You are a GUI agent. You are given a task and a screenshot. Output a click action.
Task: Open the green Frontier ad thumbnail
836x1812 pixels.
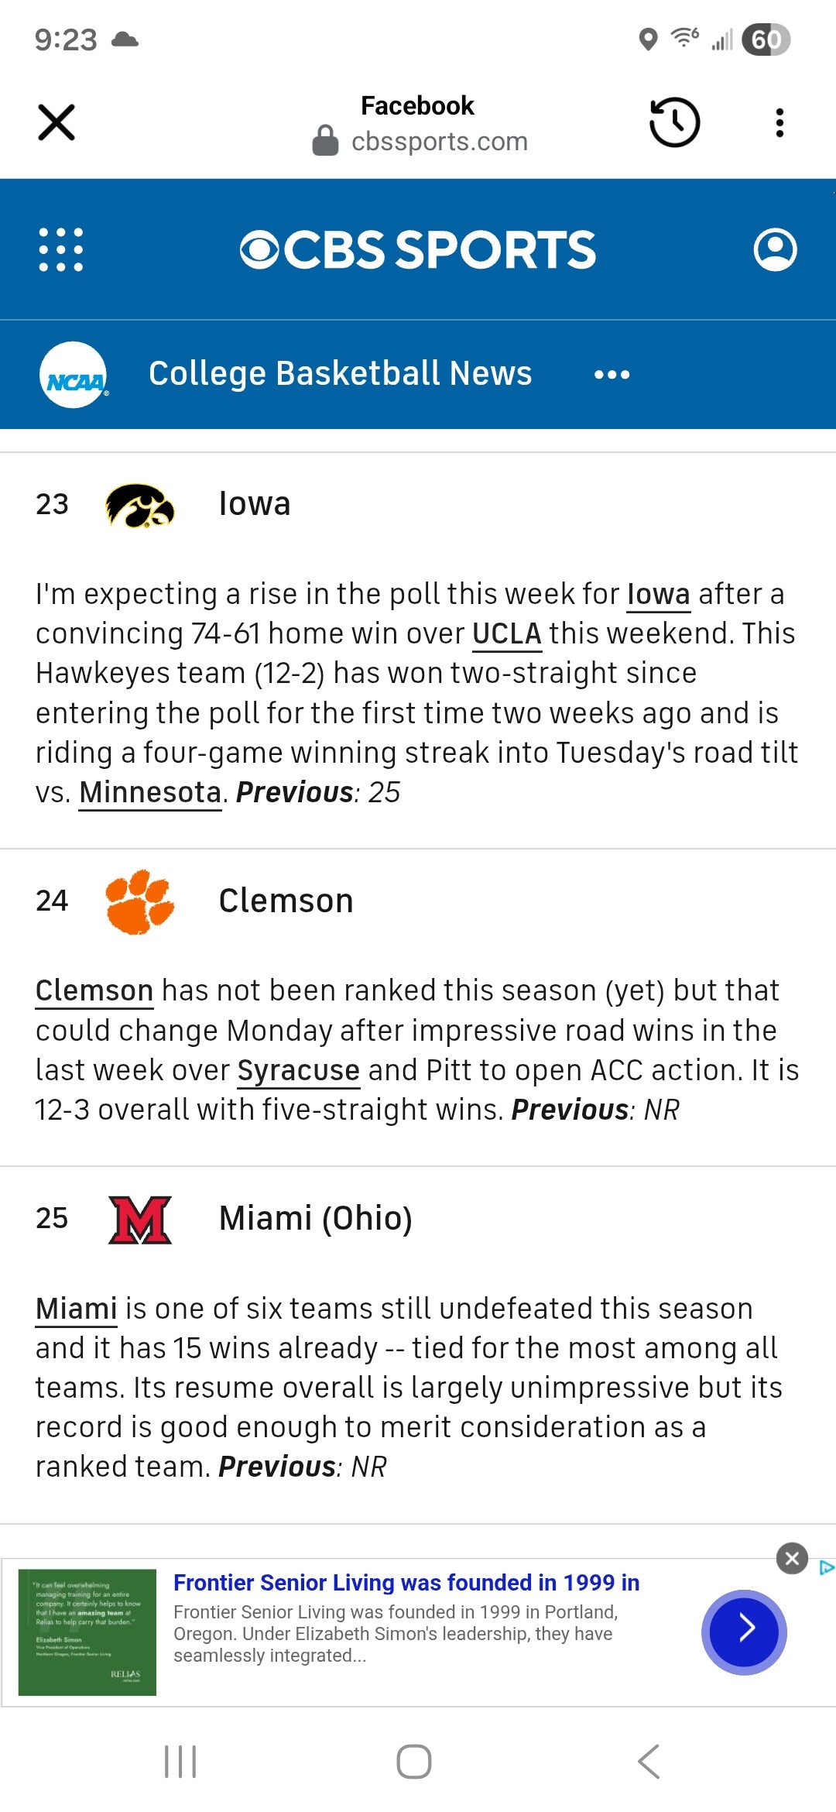pyautogui.click(x=87, y=1632)
